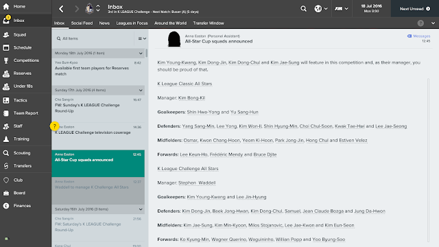The height and width of the screenshot is (247, 439).
Task: Open Kim Bong-Kil manager link
Action: point(191,98)
